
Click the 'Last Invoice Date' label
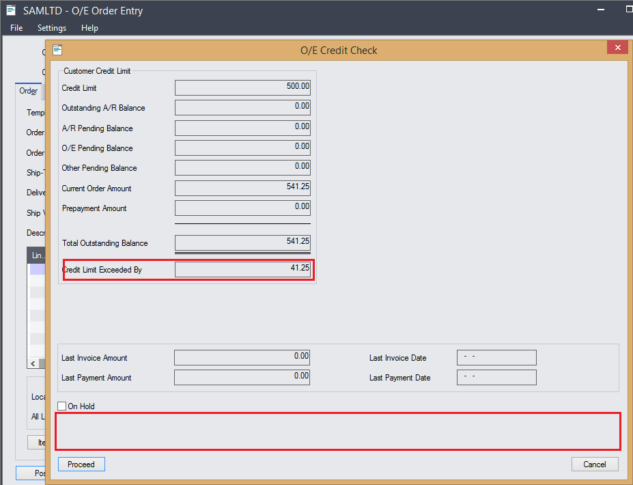click(x=397, y=358)
